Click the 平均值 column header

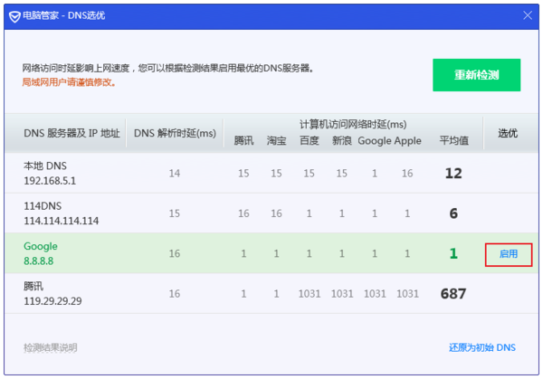click(x=453, y=140)
